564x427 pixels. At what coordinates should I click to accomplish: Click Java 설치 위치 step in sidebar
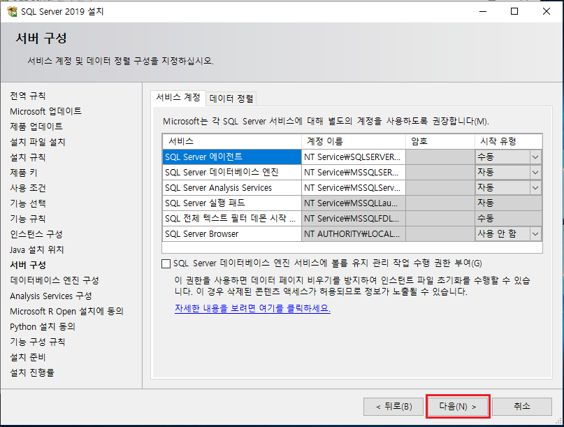tap(36, 249)
